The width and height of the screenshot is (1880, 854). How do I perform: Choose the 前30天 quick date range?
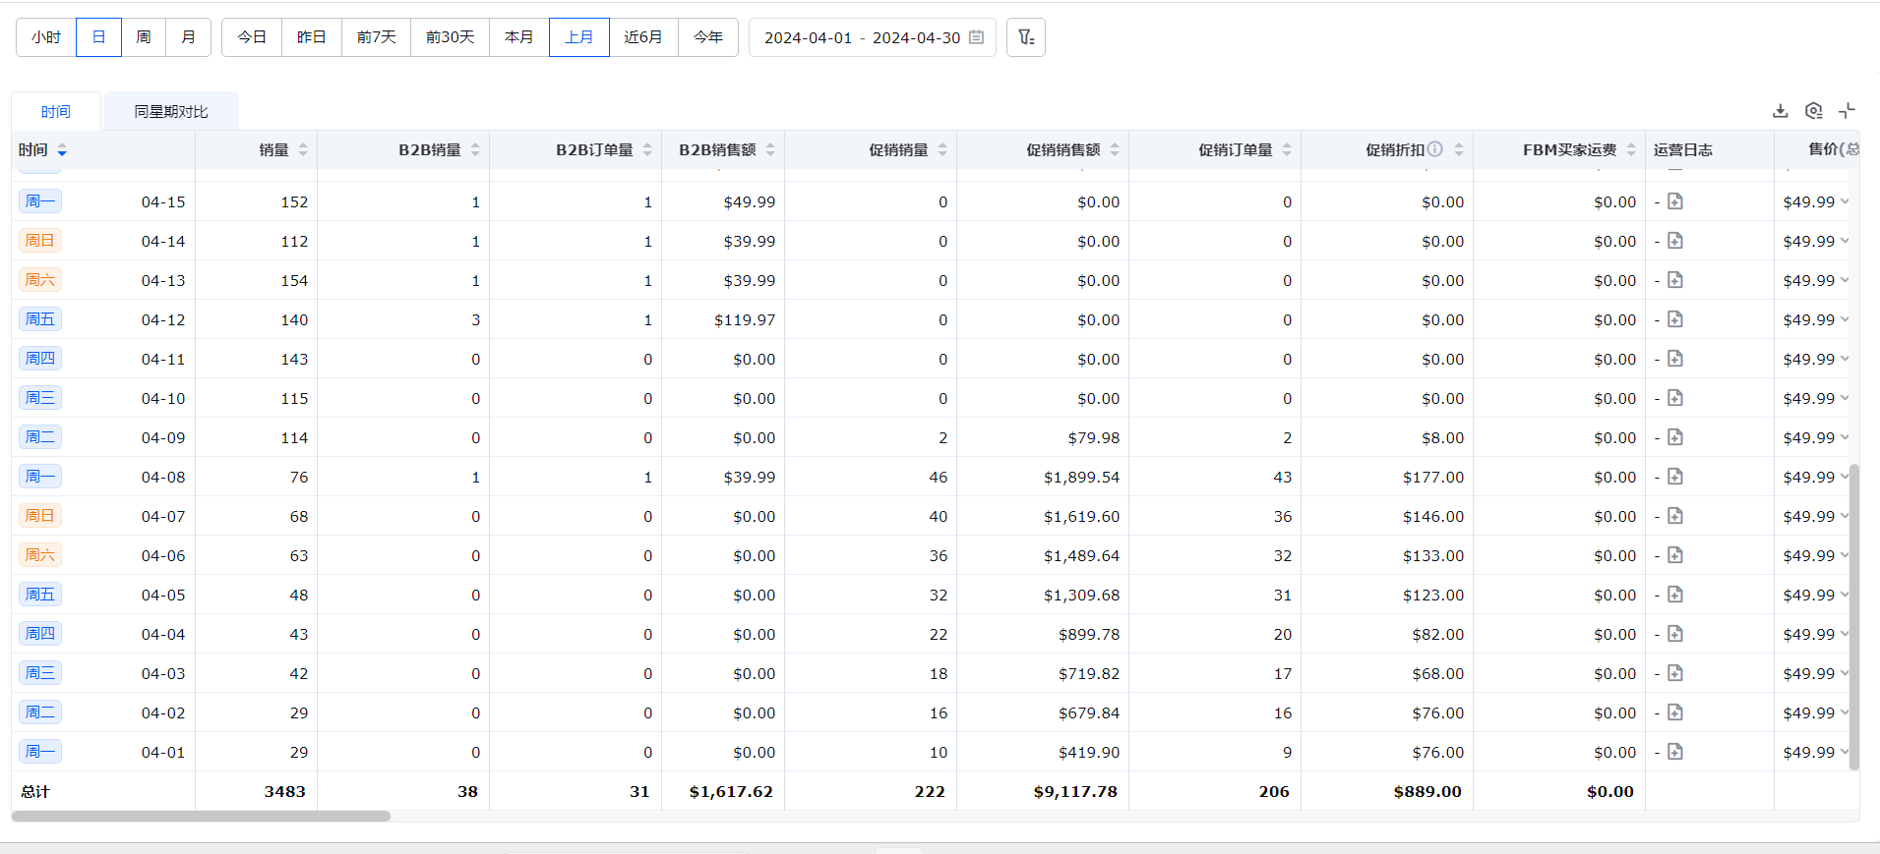coord(450,37)
